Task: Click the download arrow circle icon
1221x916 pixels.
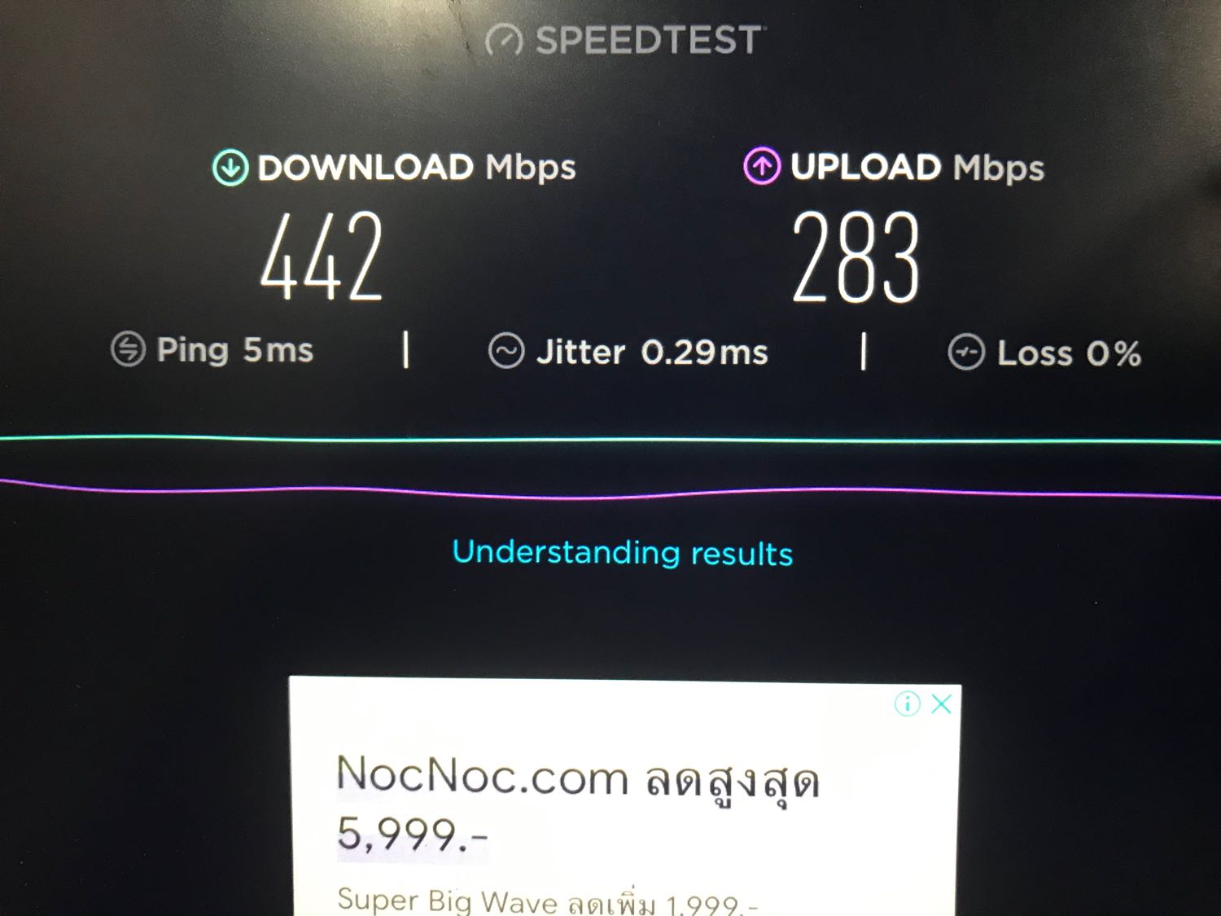Action: (x=230, y=168)
